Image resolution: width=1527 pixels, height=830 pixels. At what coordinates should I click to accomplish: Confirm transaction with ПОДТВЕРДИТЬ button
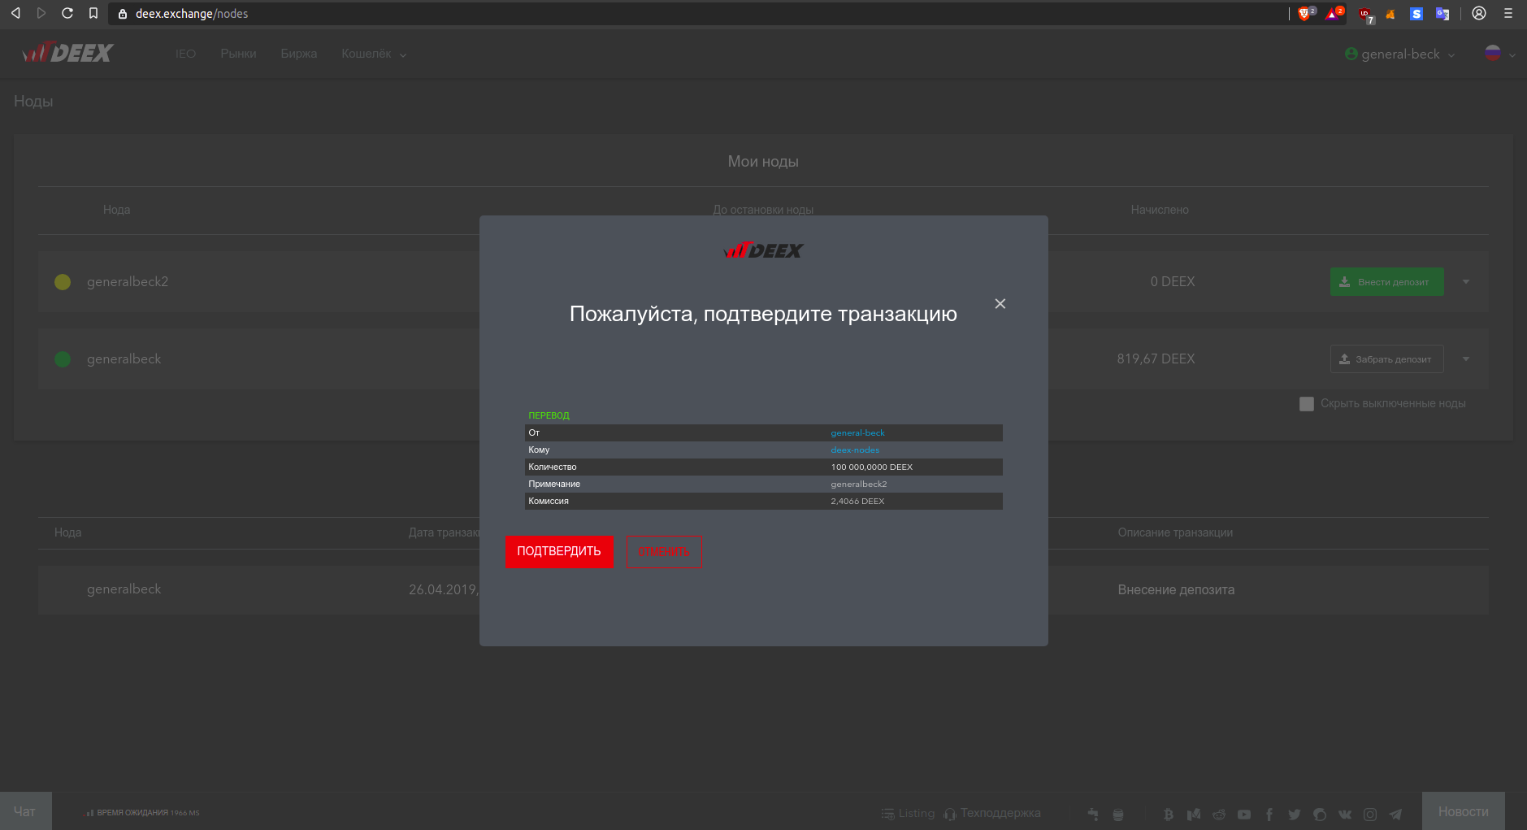(x=559, y=552)
